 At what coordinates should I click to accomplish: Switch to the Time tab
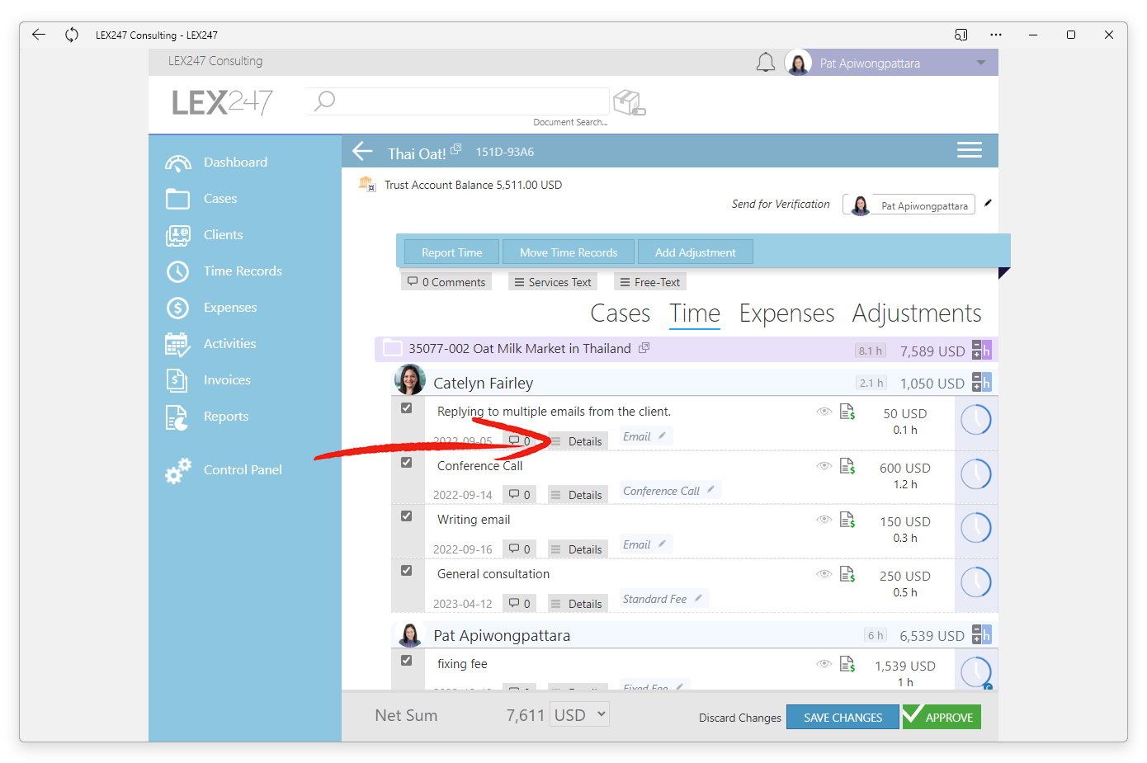695,313
